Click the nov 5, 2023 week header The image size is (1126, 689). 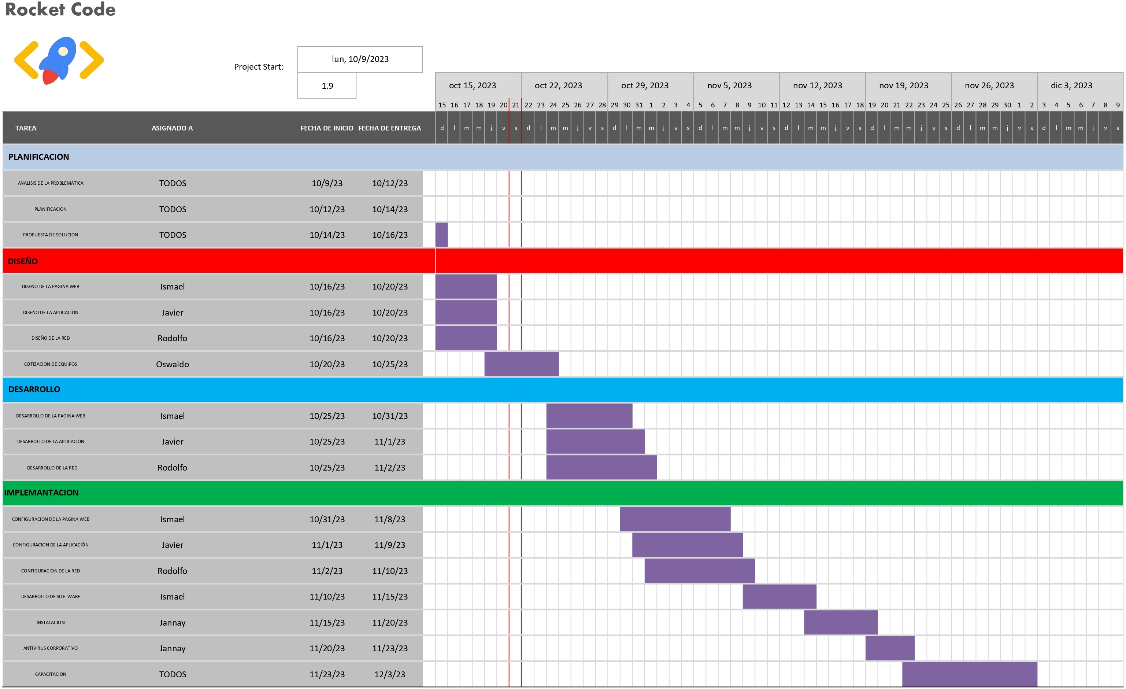[736, 85]
